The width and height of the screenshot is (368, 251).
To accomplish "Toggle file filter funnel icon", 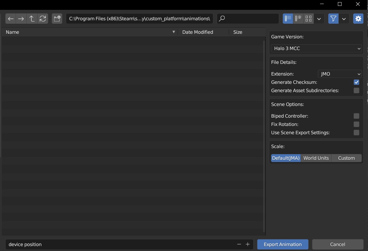I will [333, 18].
